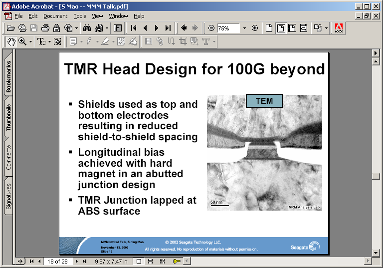Select the Hand tool

point(11,41)
